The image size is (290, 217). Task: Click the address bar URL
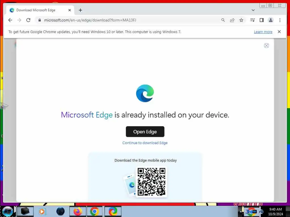click(90, 20)
